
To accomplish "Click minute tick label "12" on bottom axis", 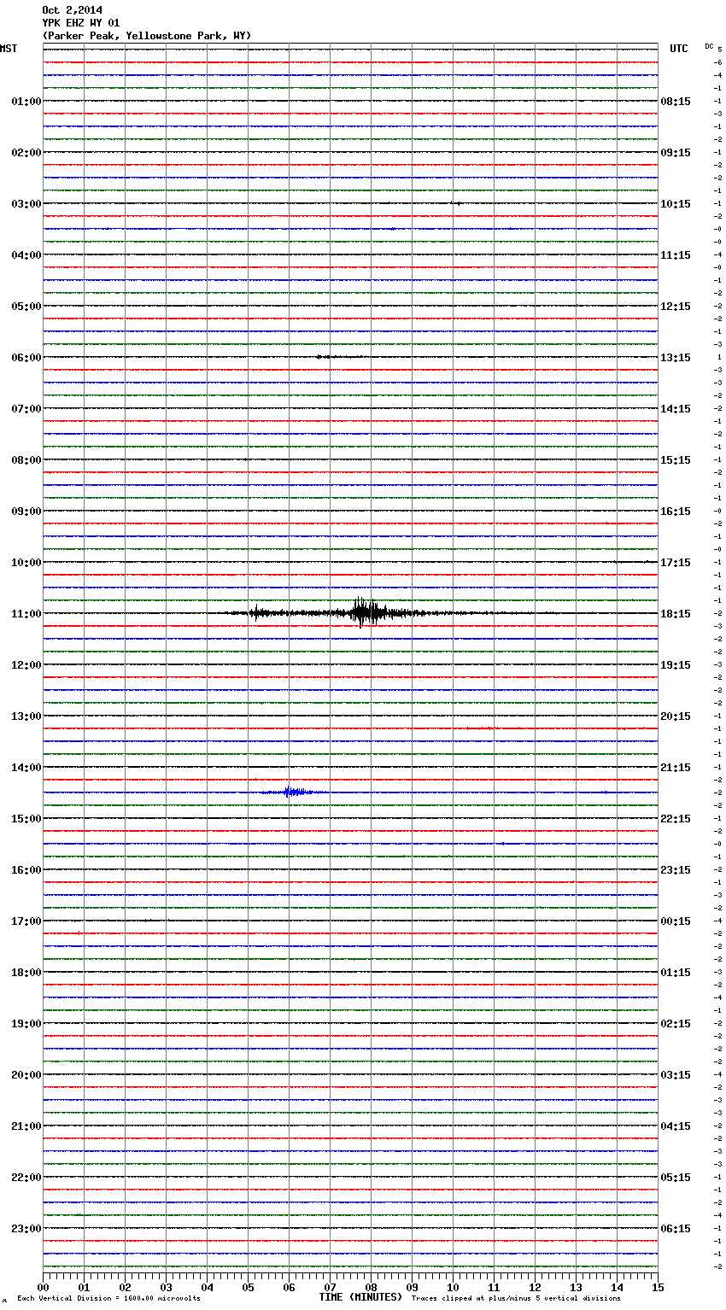I will point(535,1288).
